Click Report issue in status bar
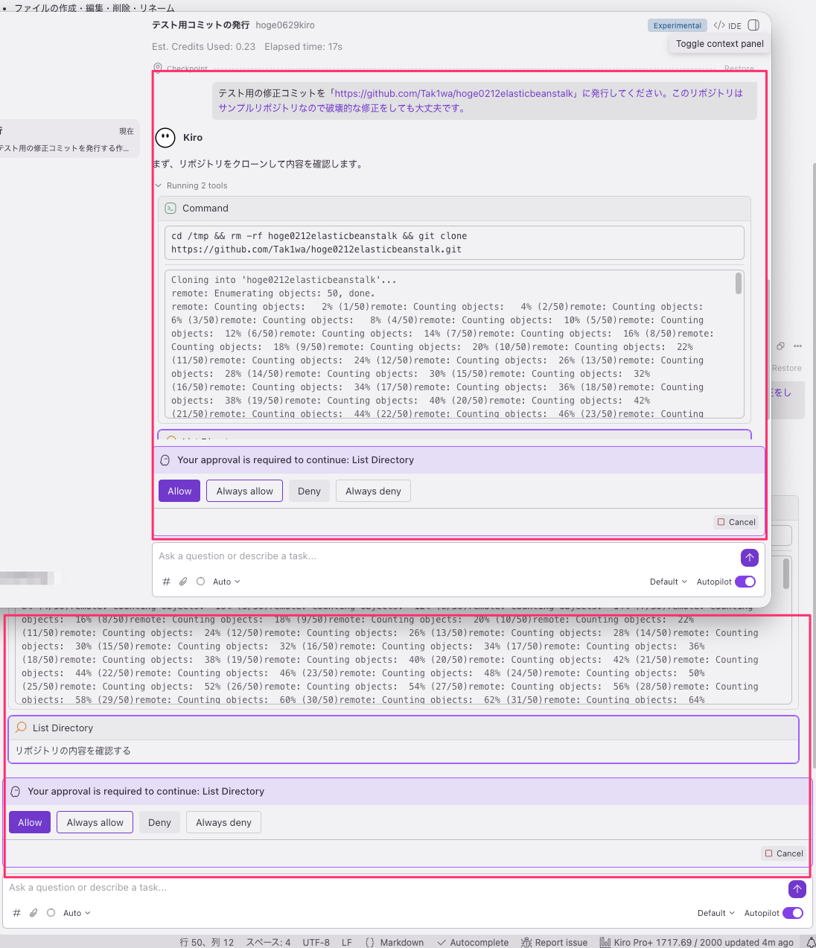The image size is (816, 948). [x=555, y=942]
